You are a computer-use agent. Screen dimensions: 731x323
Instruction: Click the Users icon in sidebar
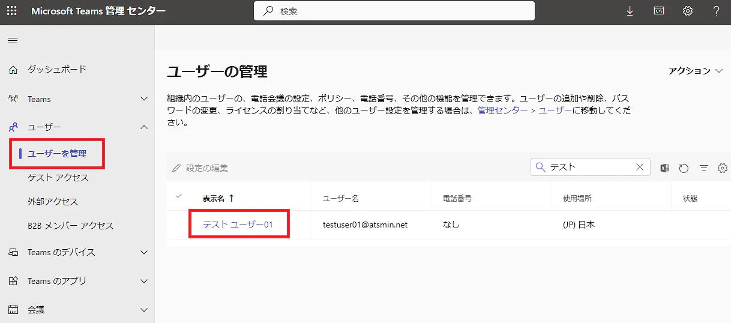[x=13, y=127]
